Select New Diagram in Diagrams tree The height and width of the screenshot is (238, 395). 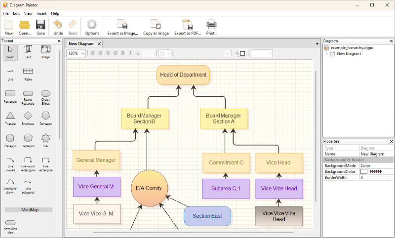349,53
